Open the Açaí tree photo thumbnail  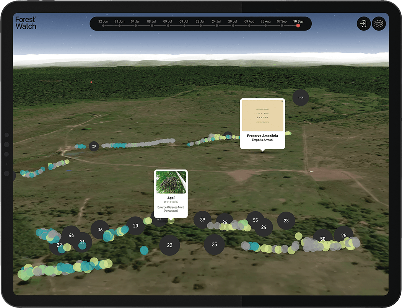coord(171,182)
